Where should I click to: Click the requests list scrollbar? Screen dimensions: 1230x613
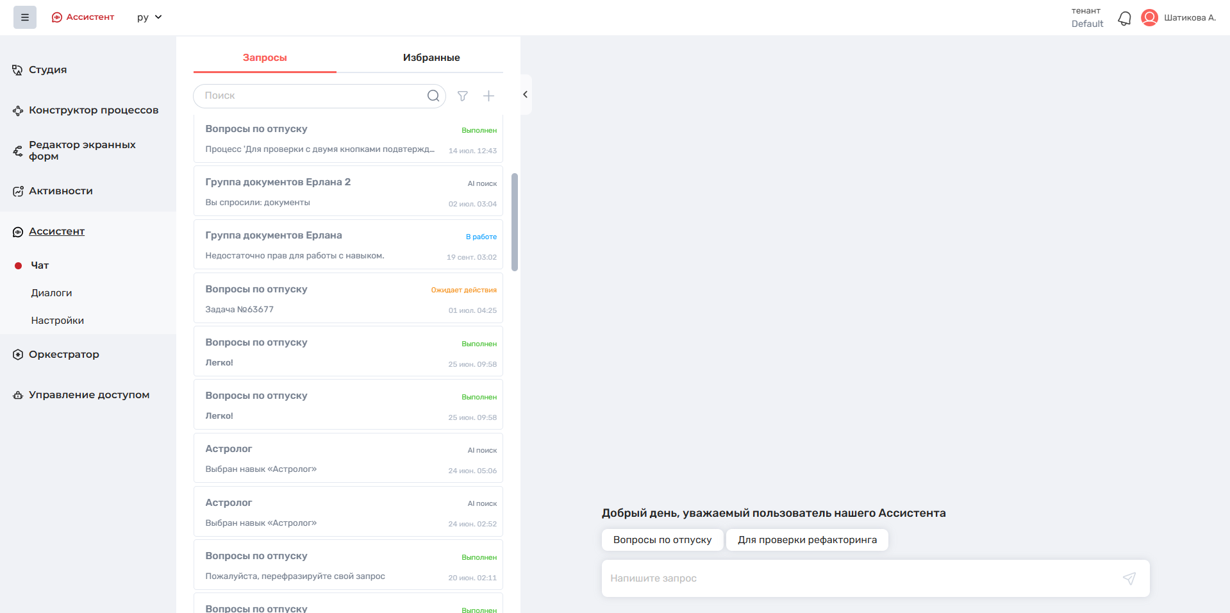point(515,221)
